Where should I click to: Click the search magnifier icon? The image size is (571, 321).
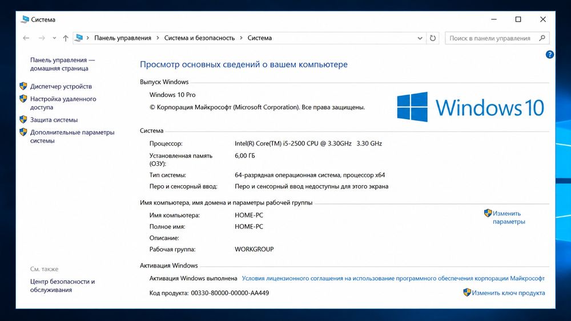pyautogui.click(x=542, y=38)
